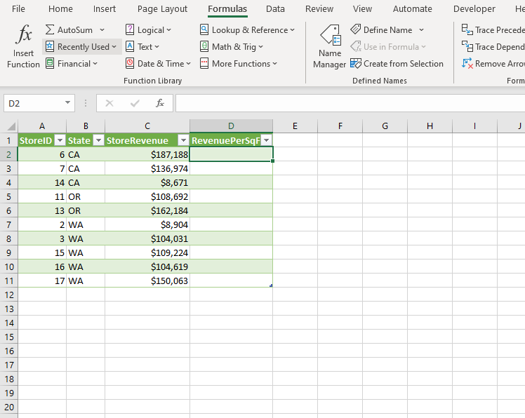Viewport: 525px width, 418px height.
Task: Open the Date & Time functions menu
Action: coord(158,63)
